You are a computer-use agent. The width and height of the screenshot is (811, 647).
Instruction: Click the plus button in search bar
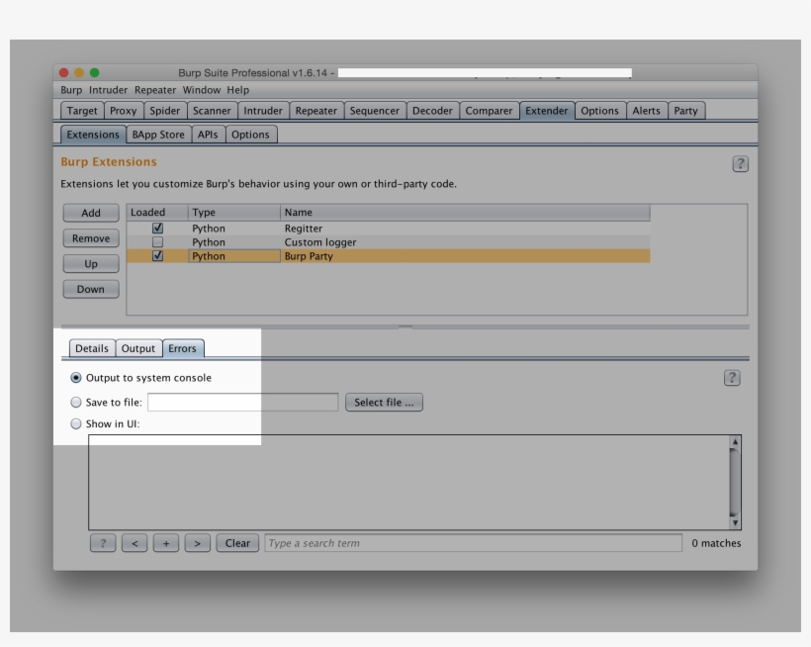pyautogui.click(x=166, y=543)
